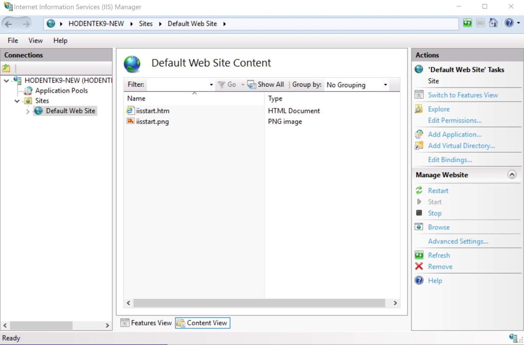Open Advanced Settings
The image size is (524, 345).
(x=458, y=241)
